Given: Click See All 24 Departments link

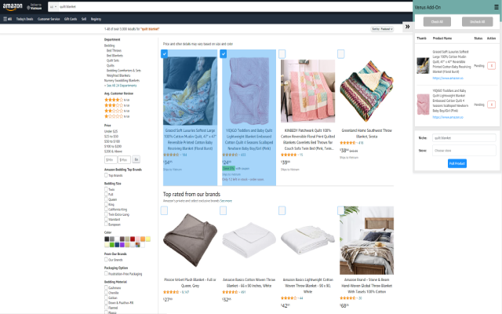Looking at the screenshot, I should [x=120, y=86].
